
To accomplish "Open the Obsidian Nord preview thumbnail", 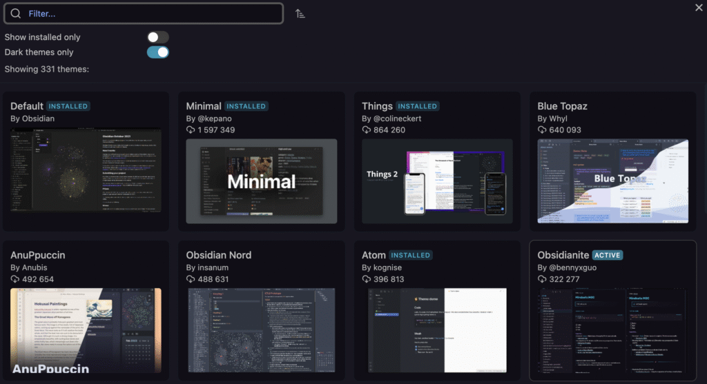I will (x=262, y=330).
